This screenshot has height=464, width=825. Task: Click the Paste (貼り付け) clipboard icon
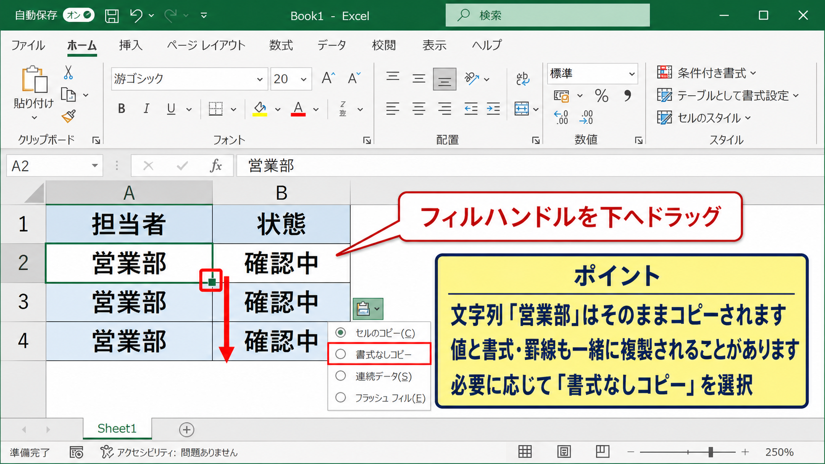pyautogui.click(x=34, y=79)
